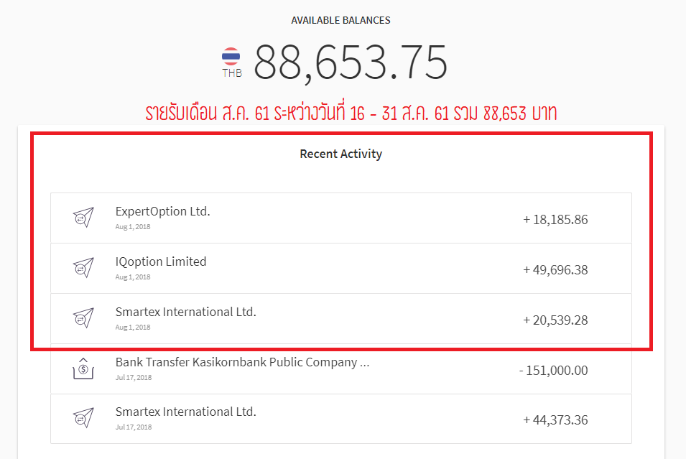This screenshot has width=686, height=459.
Task: Open Smartex International Ltd. Aug 1 entry
Action: coord(340,318)
